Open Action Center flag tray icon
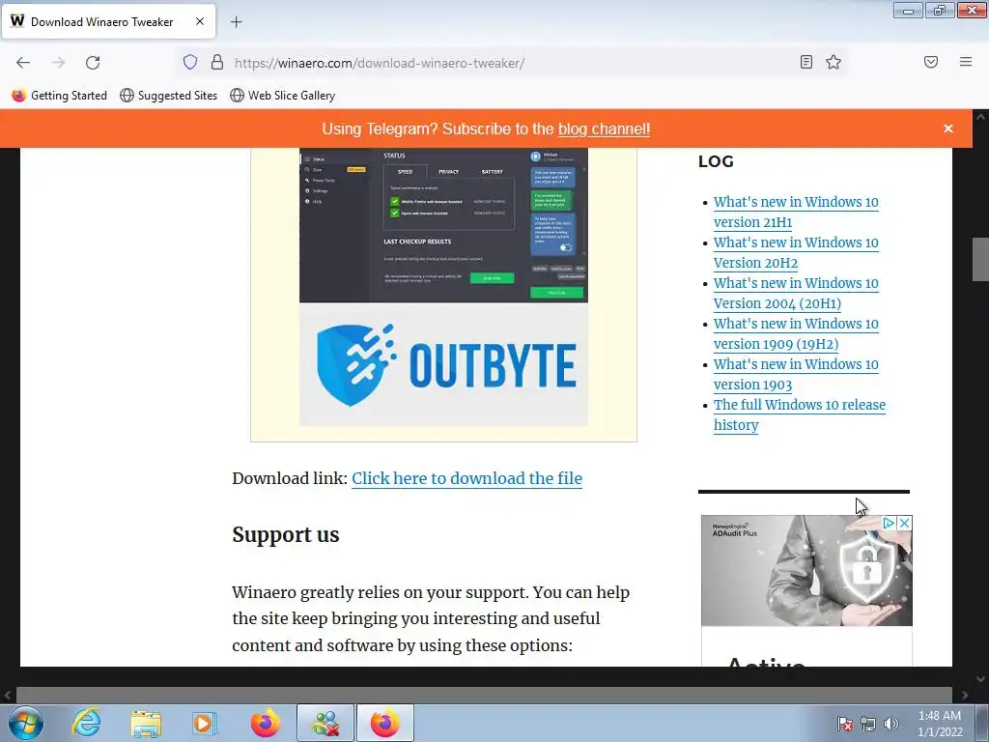Viewport: 989px width, 742px height. point(844,724)
